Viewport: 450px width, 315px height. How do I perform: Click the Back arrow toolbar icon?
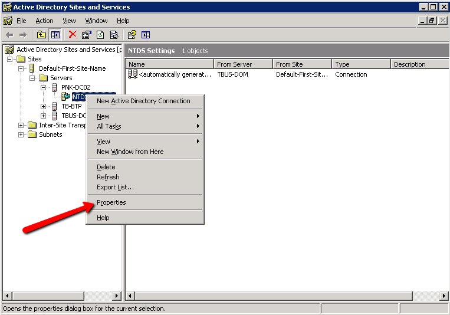pos(10,35)
